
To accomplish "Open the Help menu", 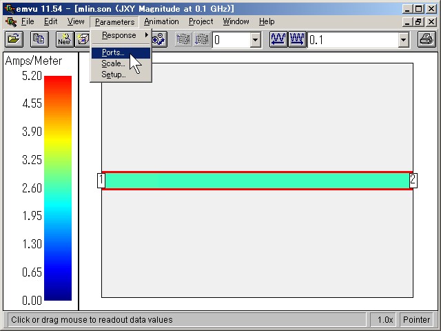I will (x=267, y=21).
